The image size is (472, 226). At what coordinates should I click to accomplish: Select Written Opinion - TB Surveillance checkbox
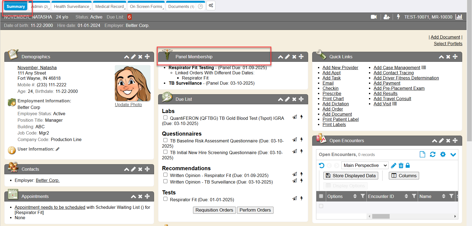tap(165, 181)
